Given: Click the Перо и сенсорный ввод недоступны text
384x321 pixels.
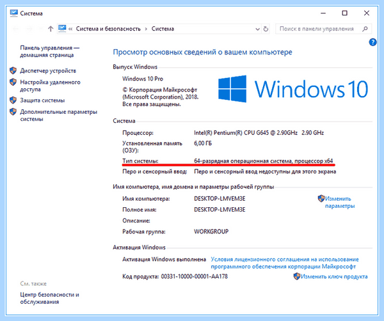Looking at the screenshot, I should [265, 171].
